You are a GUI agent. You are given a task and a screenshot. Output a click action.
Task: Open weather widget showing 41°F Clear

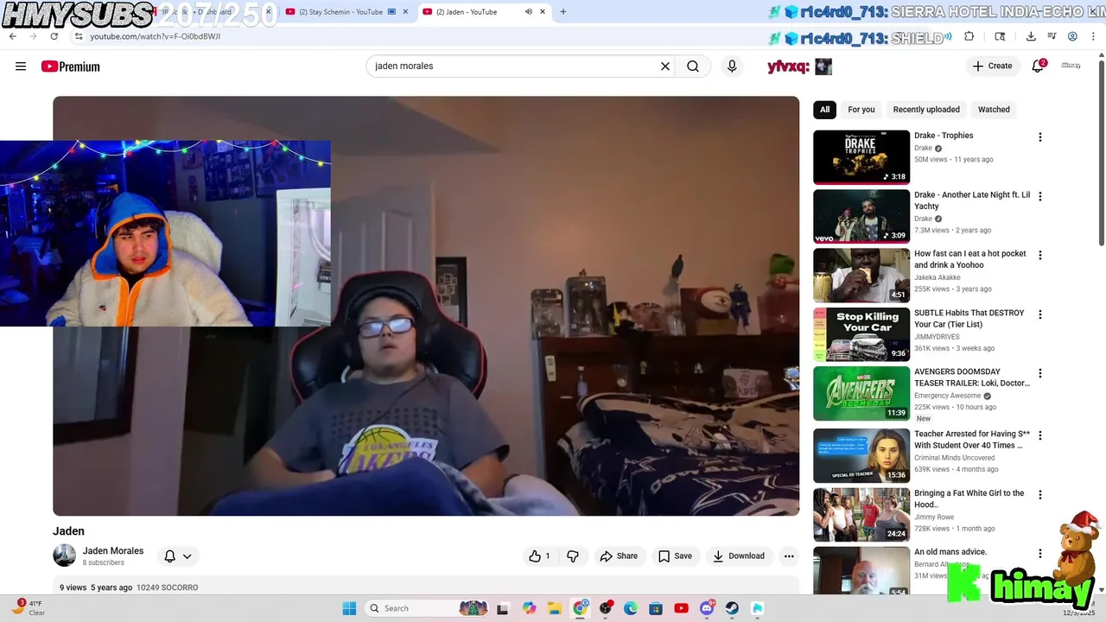pos(28,608)
